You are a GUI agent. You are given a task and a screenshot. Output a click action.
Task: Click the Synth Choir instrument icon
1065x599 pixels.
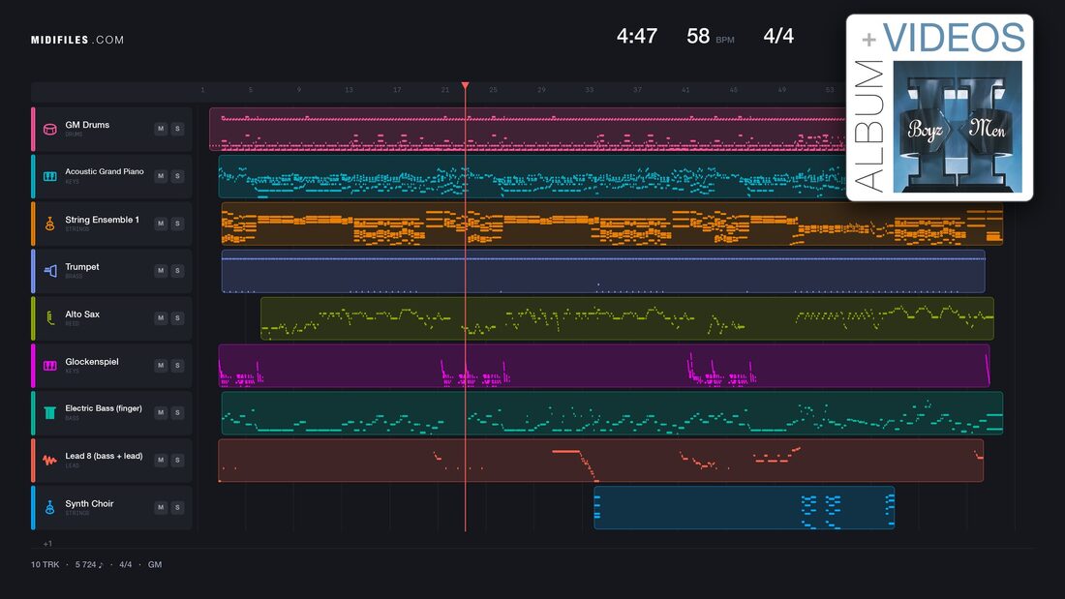49,507
